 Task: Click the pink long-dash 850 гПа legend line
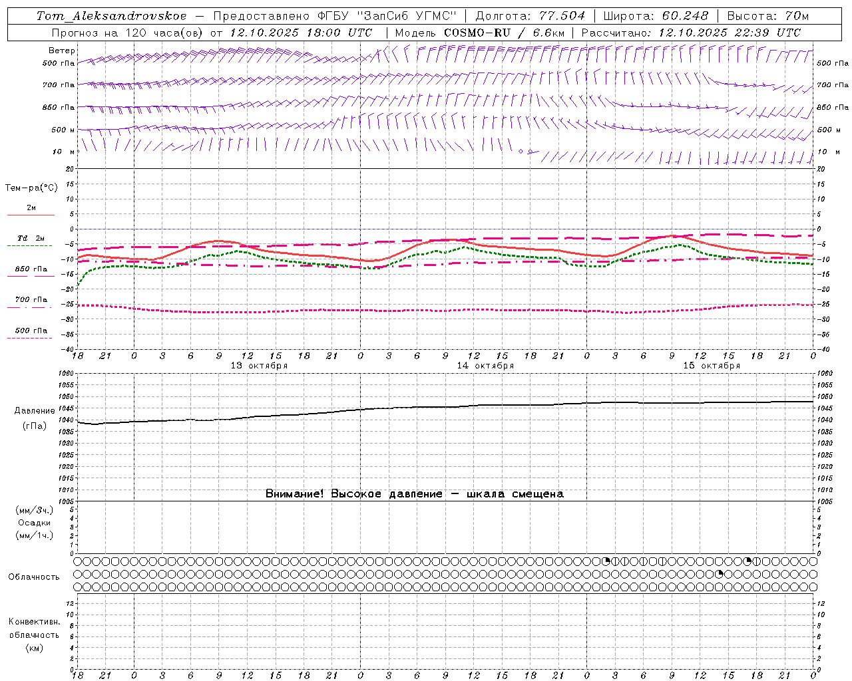coord(31,276)
